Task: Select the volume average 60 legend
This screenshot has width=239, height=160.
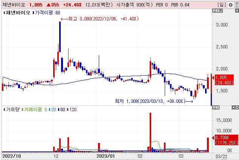Action: point(61,110)
